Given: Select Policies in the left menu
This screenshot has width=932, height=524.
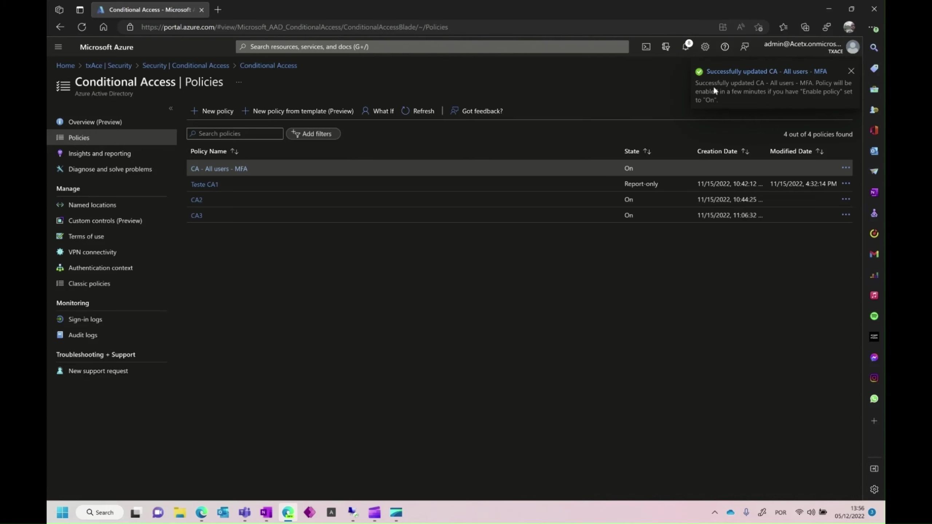Looking at the screenshot, I should pyautogui.click(x=112, y=138).
